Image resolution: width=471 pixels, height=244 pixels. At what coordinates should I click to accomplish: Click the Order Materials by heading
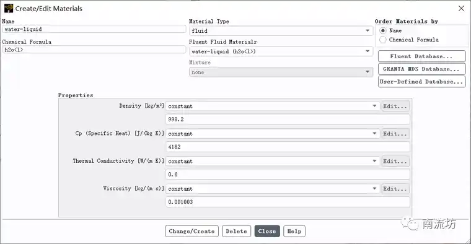pos(407,21)
